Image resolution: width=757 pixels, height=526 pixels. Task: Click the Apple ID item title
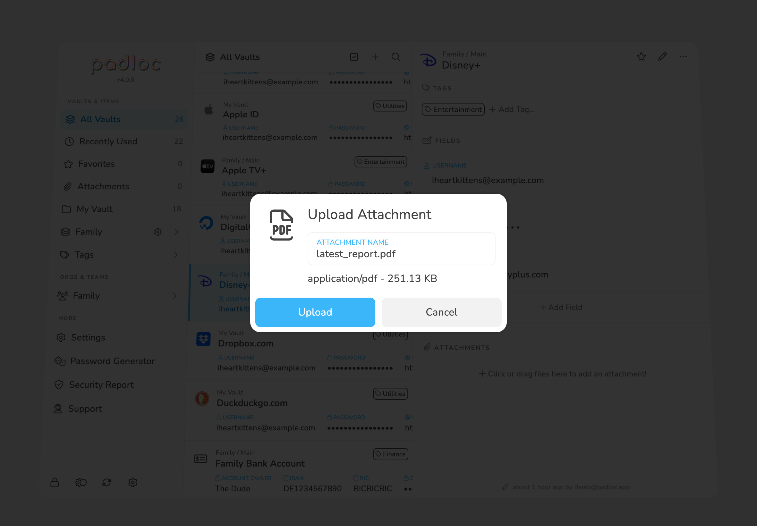(x=241, y=115)
